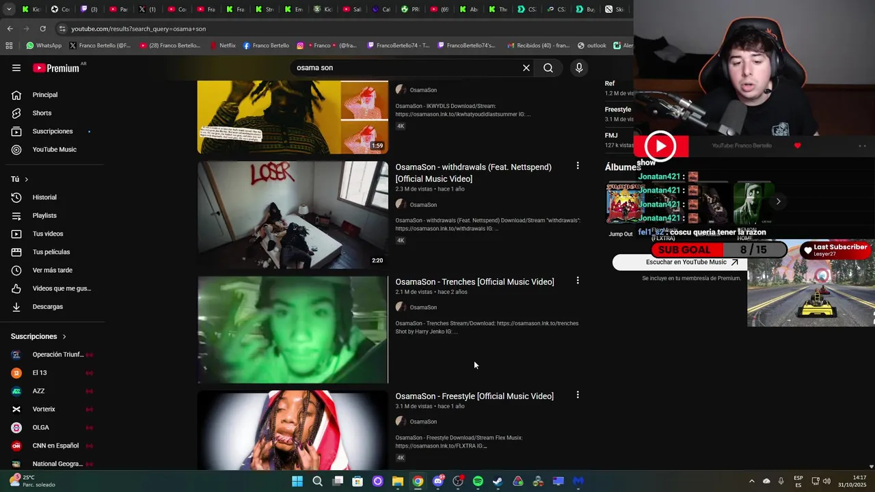
Task: Open the Freestyle video thumbnail
Action: (293, 430)
